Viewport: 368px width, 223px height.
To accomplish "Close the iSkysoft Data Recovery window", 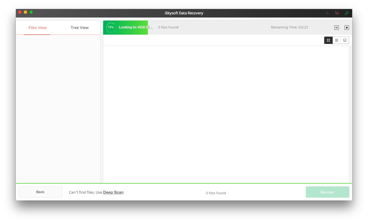I will click(20, 12).
